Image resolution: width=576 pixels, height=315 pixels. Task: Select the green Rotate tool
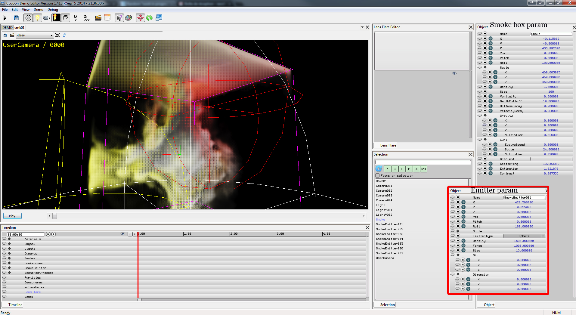pyautogui.click(x=150, y=18)
